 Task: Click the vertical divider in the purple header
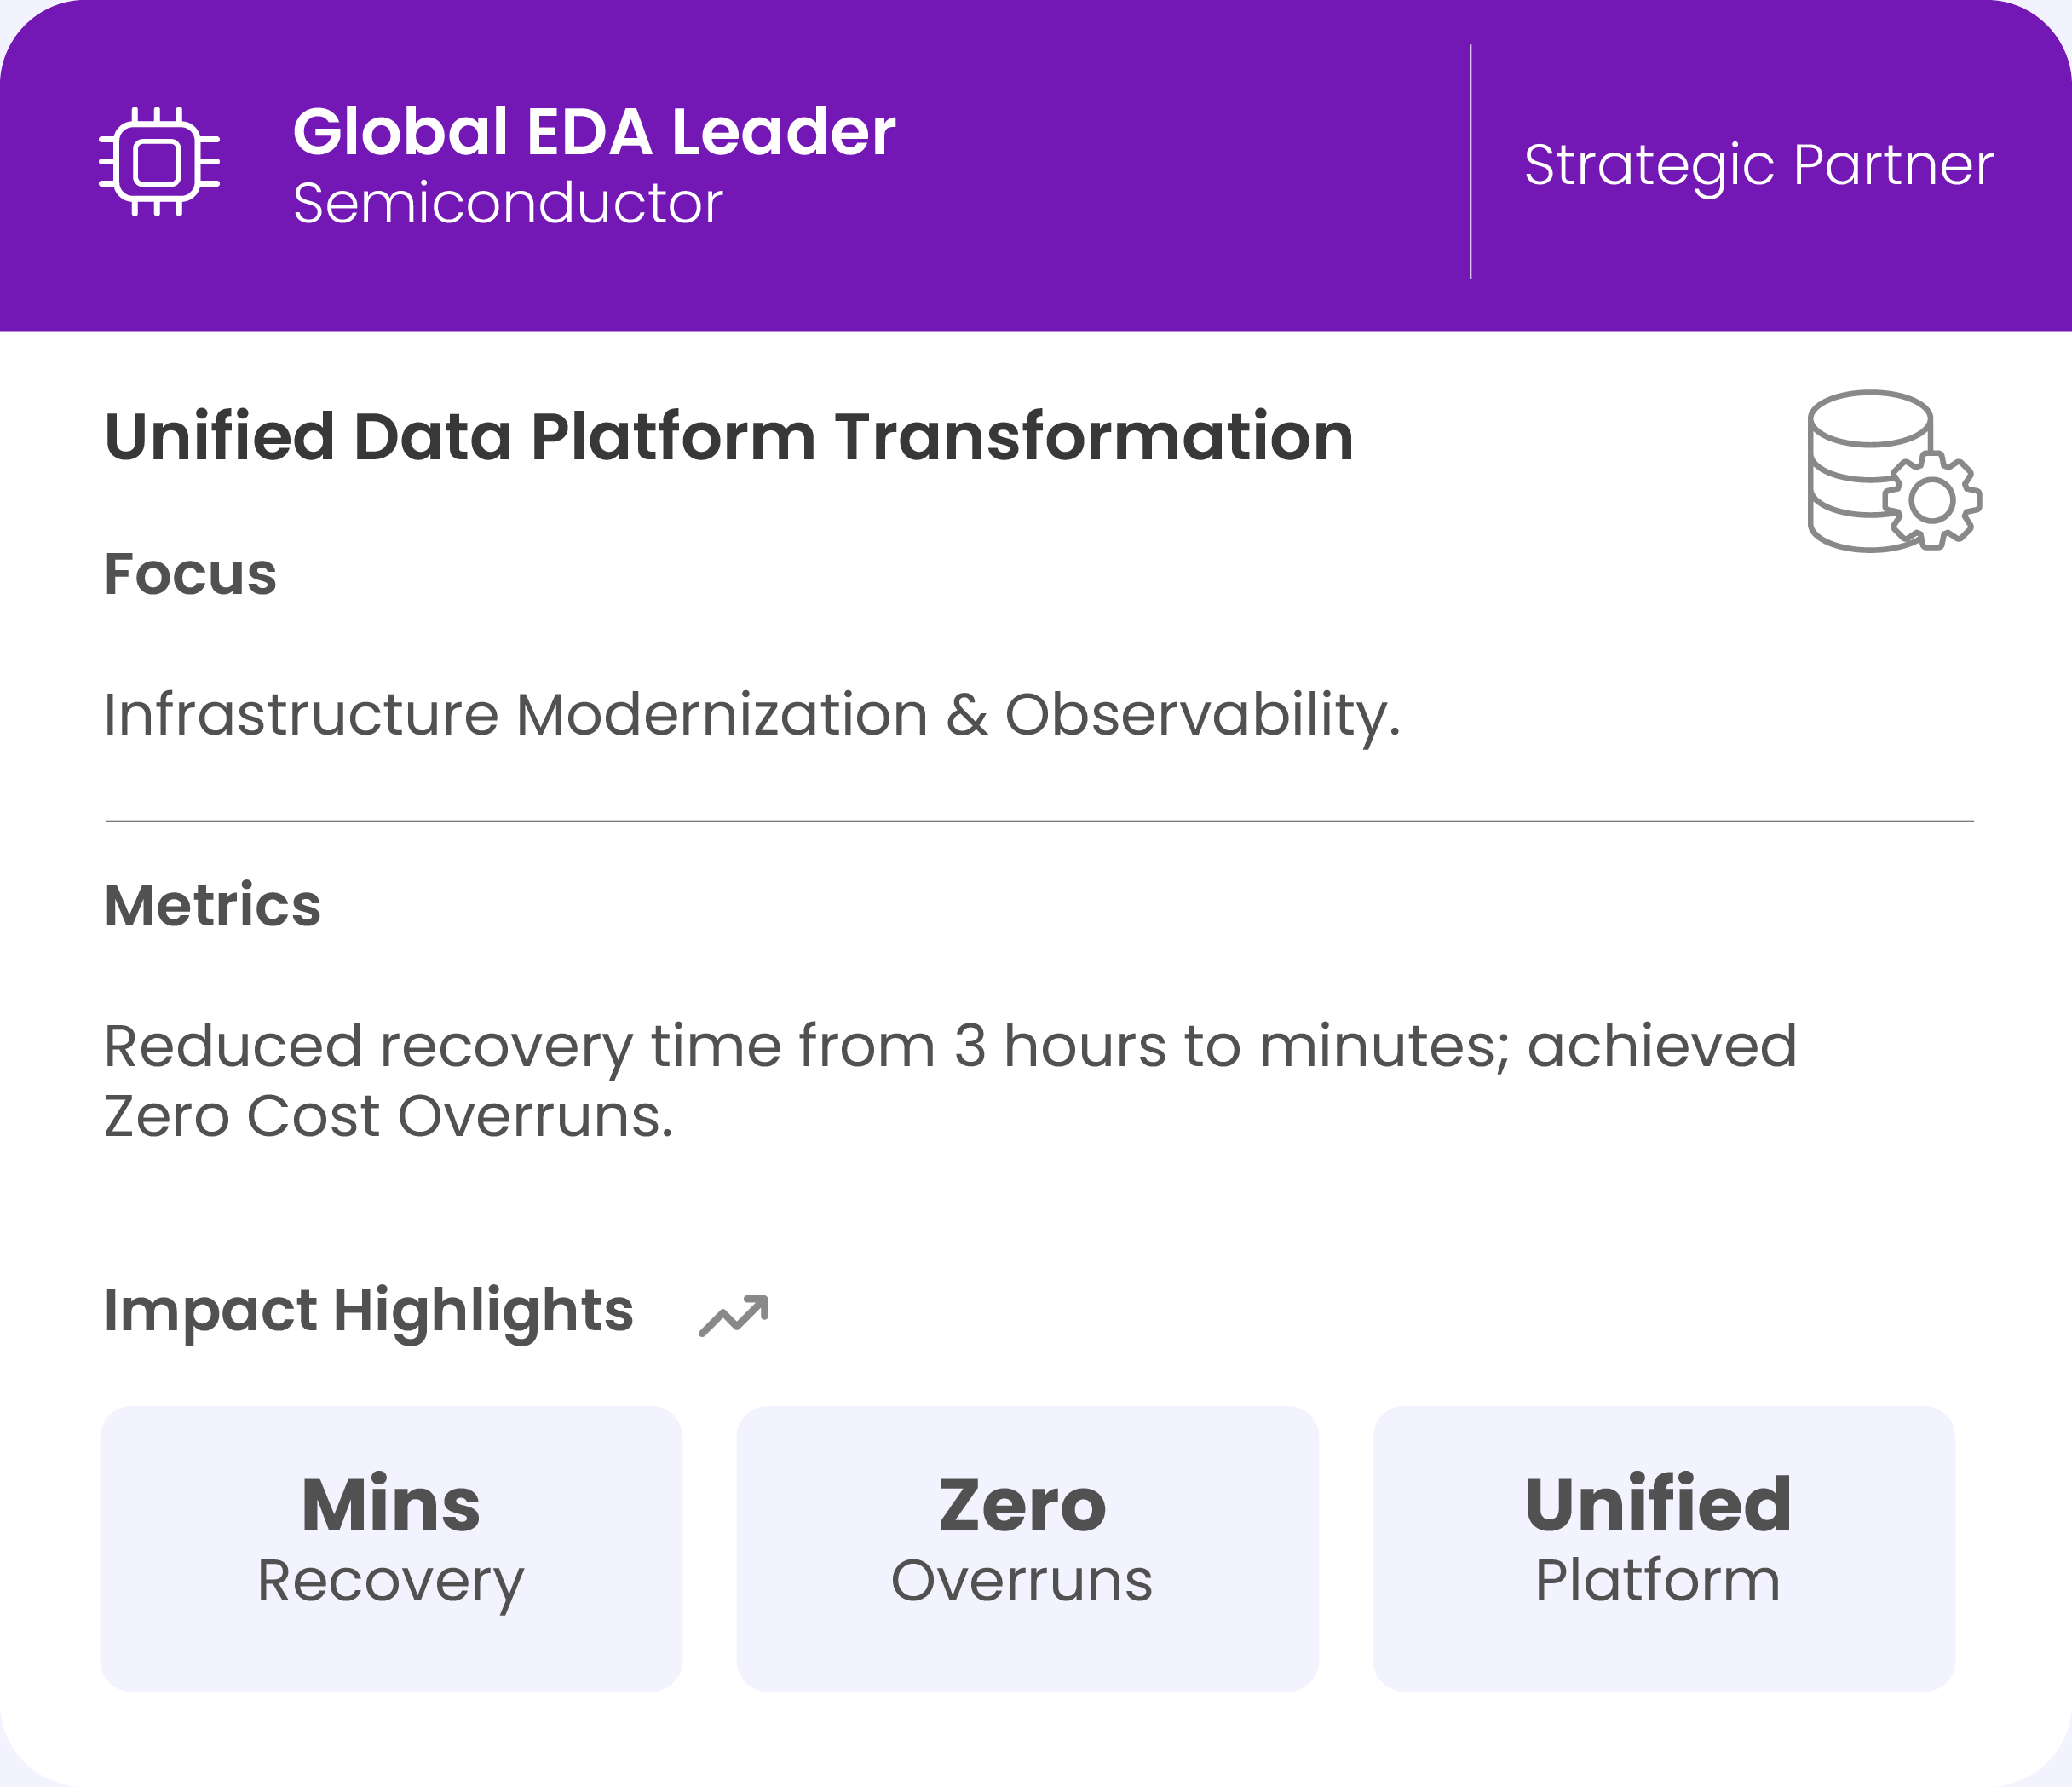coord(1470,162)
